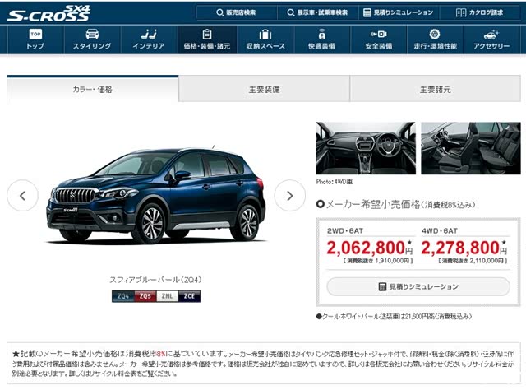
Task: Click the Photo:4WD車 caption
Action: pyautogui.click(x=335, y=182)
